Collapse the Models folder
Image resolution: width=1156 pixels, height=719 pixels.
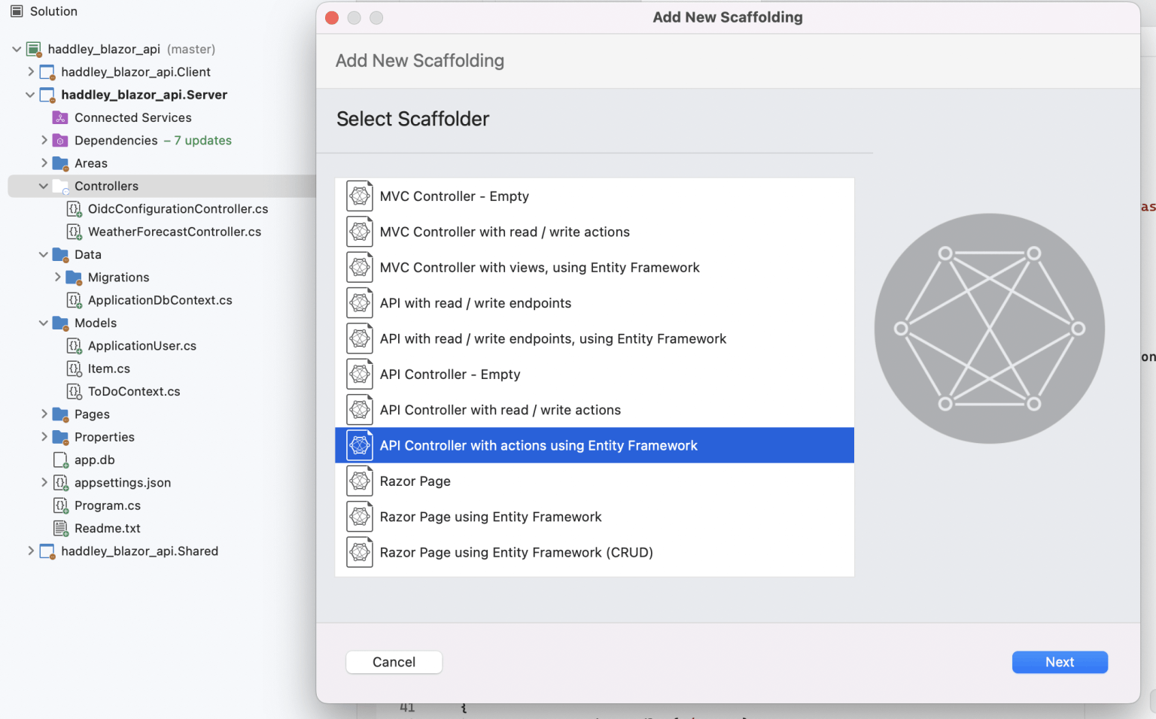(44, 323)
